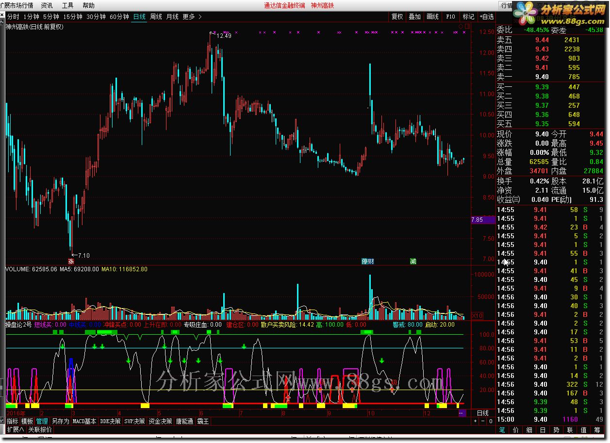Select the 联 tab
The image size is (610, 443).
pos(570,430)
